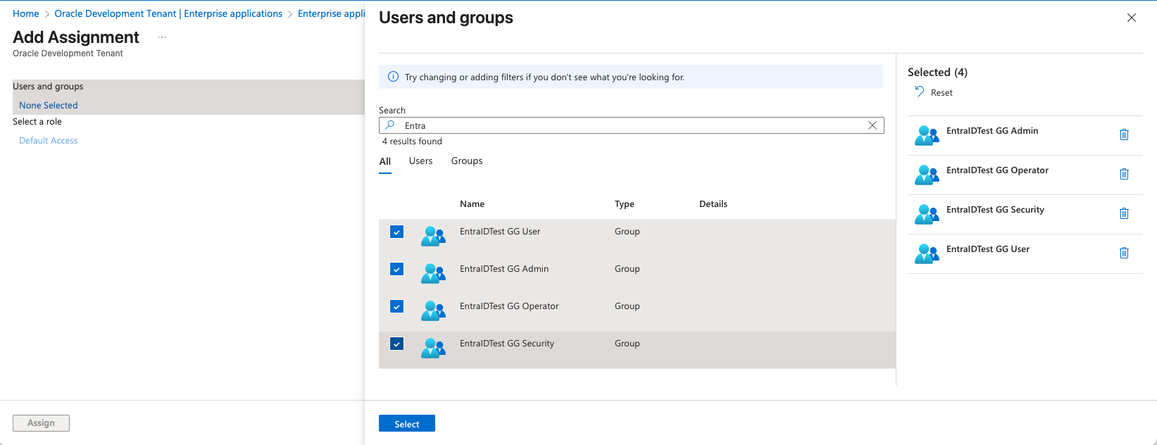
Task: Open Oracle Development Tenant breadcrumb link
Action: click(x=168, y=13)
